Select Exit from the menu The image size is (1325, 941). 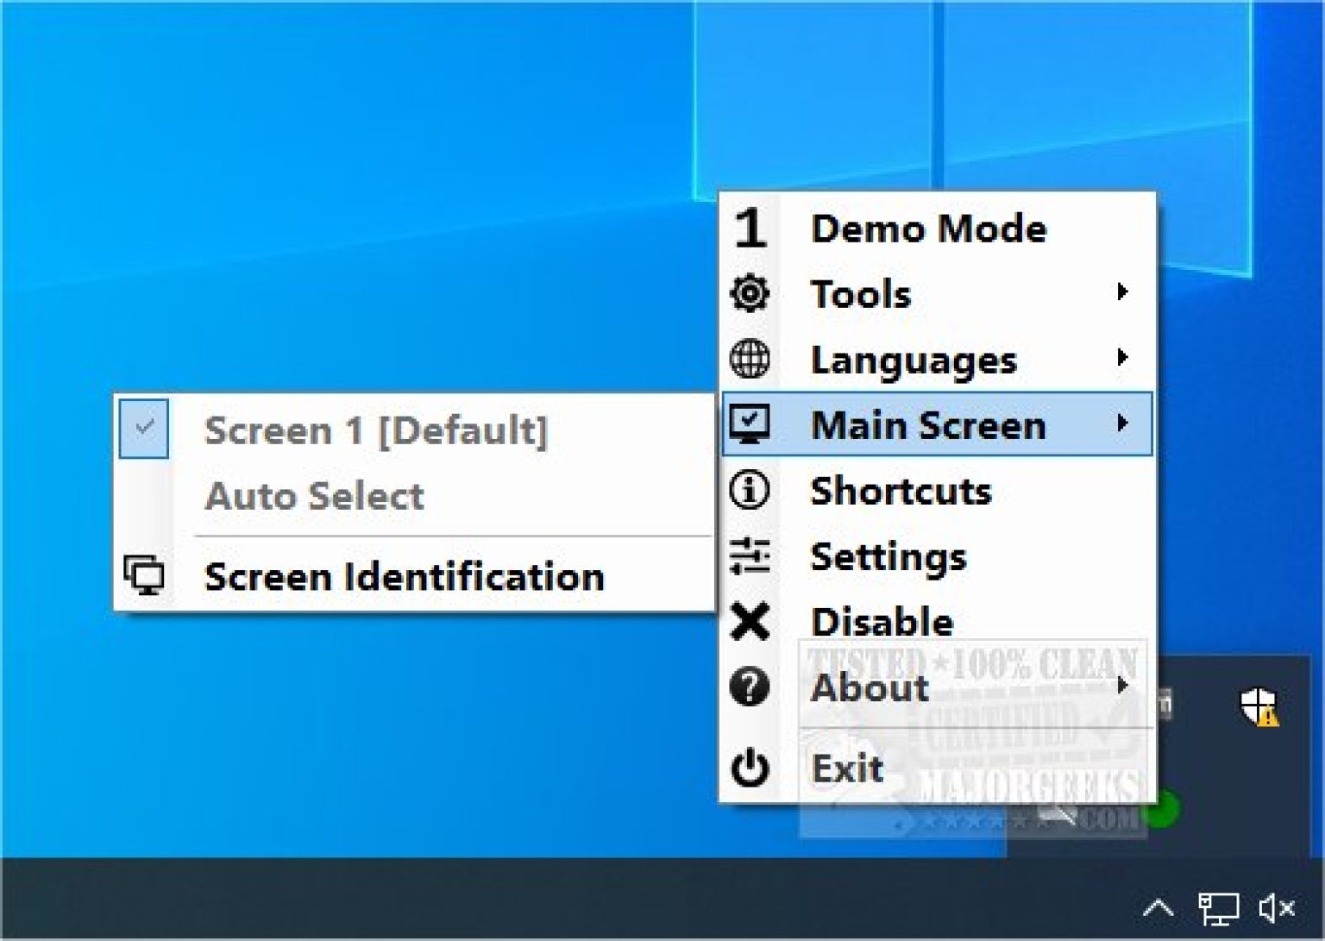(x=846, y=767)
